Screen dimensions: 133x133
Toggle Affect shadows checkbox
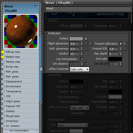(82, 102)
